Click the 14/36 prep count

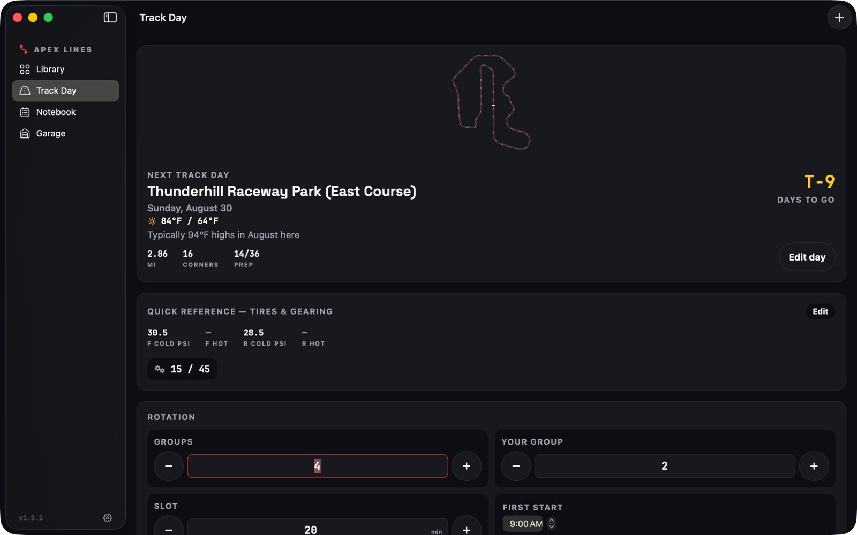point(246,254)
